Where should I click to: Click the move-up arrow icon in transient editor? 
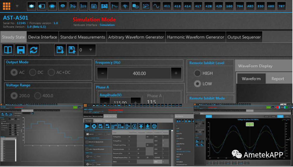click(141, 126)
